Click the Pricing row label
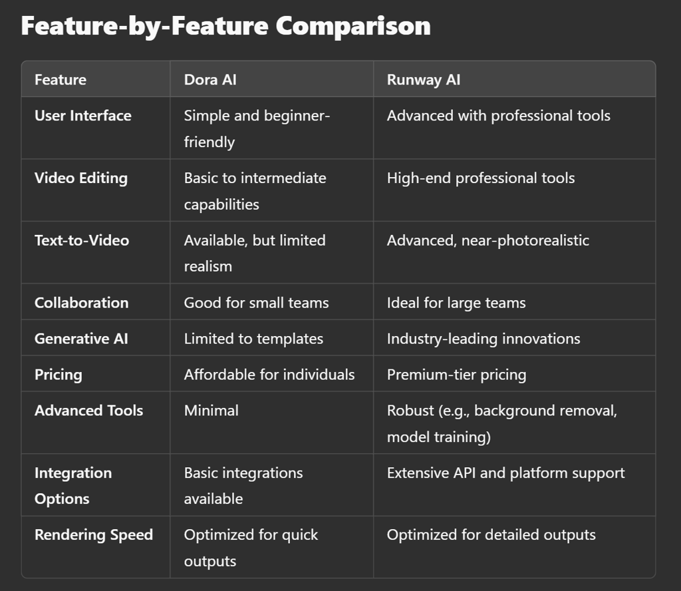This screenshot has width=681, height=591. point(59,375)
